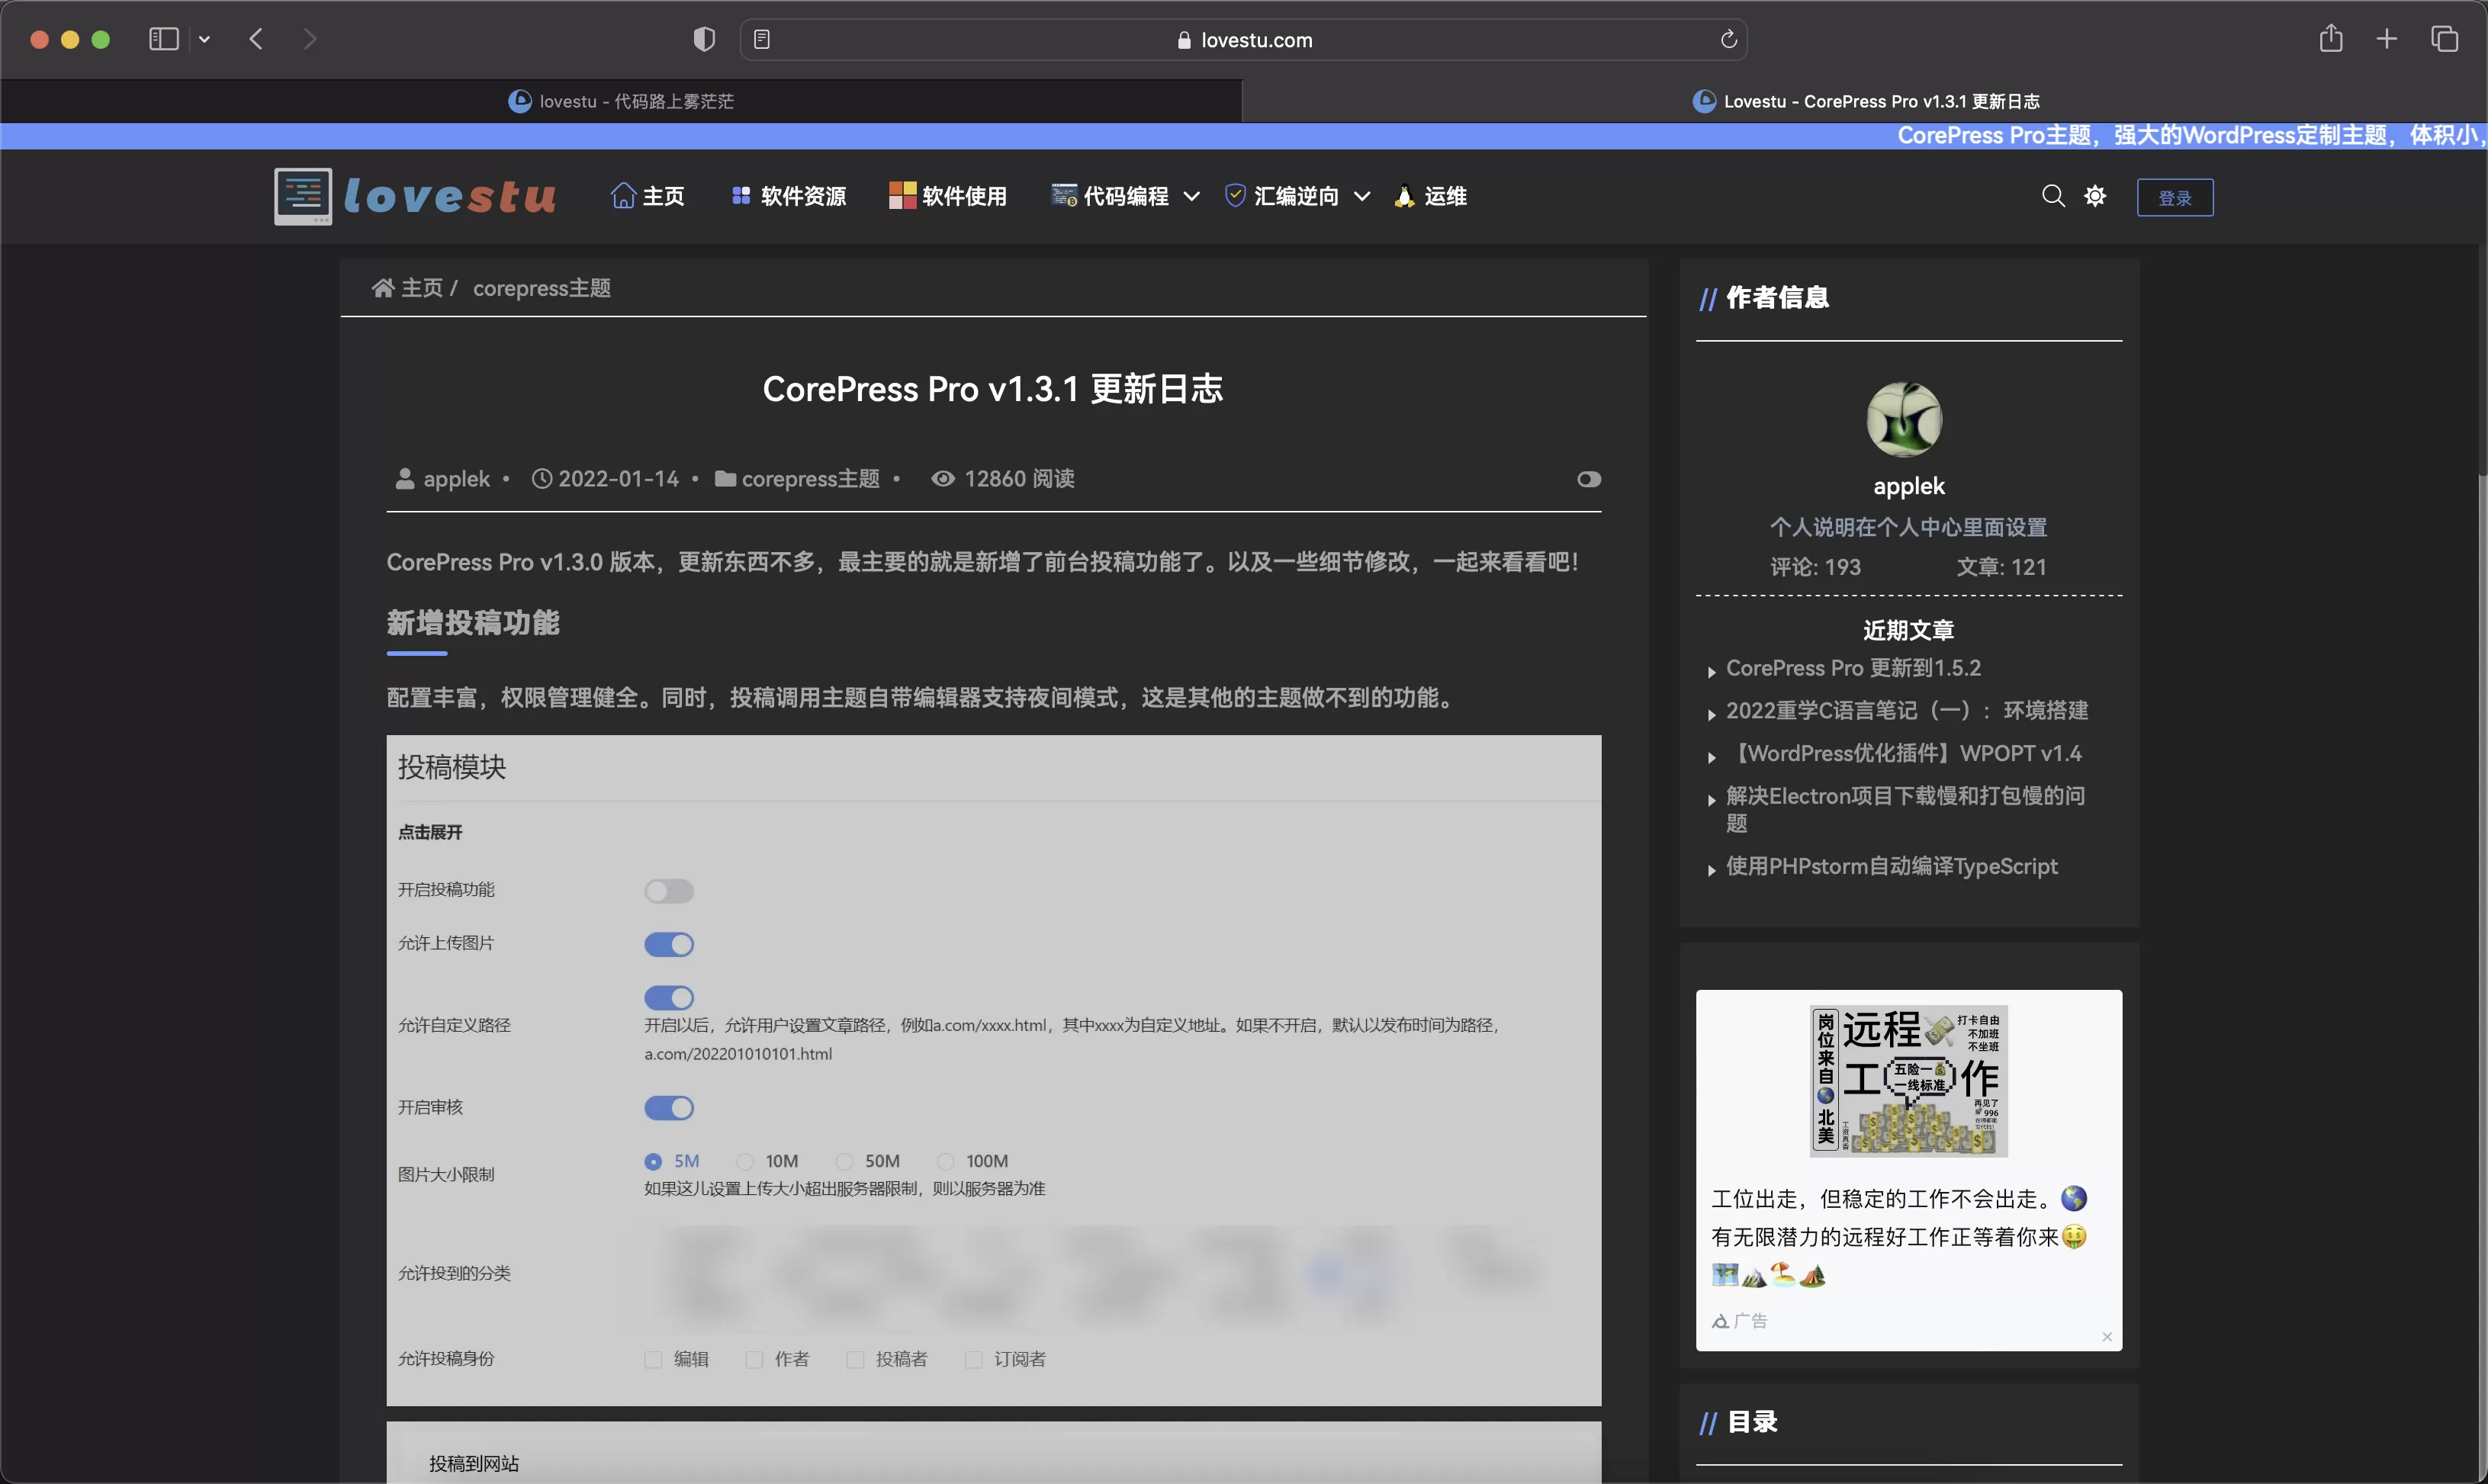The width and height of the screenshot is (2488, 1484).
Task: Click the lovestu site logo
Action: [x=415, y=196]
